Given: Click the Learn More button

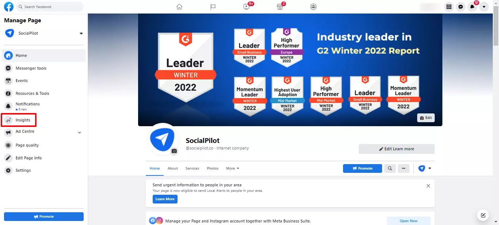Looking at the screenshot, I should [165, 199].
